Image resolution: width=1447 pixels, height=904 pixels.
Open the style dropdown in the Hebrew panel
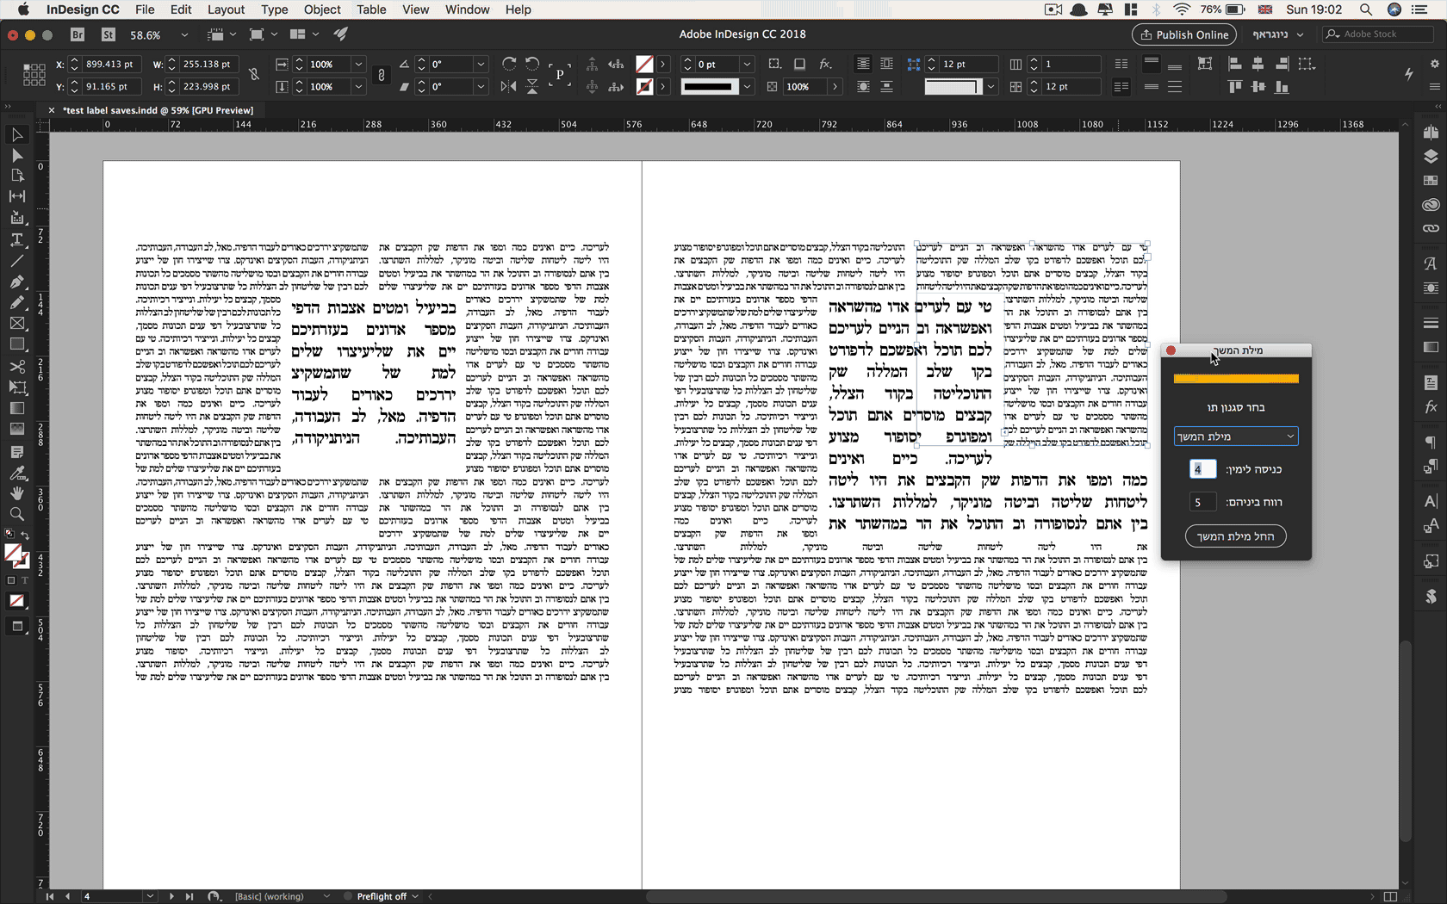point(1235,437)
